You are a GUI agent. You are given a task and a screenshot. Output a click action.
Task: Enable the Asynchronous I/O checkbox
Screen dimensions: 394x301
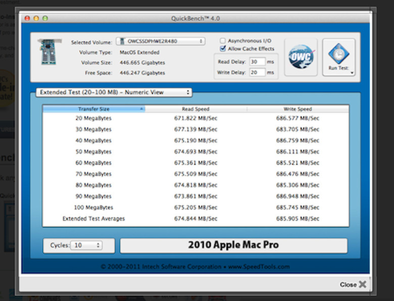pos(223,41)
